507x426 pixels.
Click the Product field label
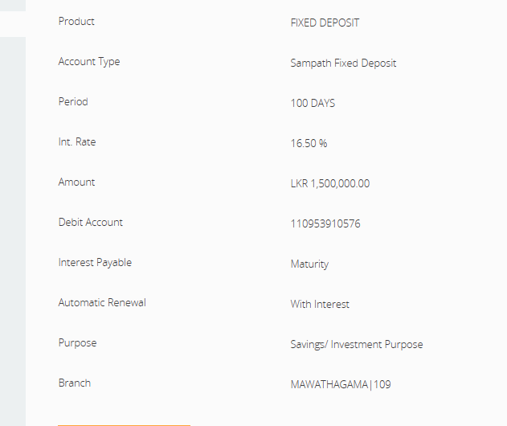pos(76,22)
